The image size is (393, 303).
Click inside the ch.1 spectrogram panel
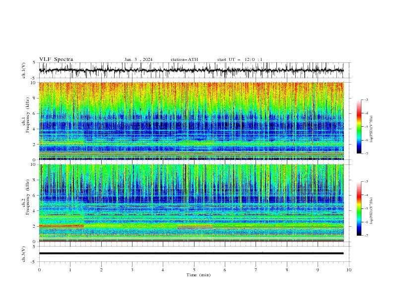(191, 121)
